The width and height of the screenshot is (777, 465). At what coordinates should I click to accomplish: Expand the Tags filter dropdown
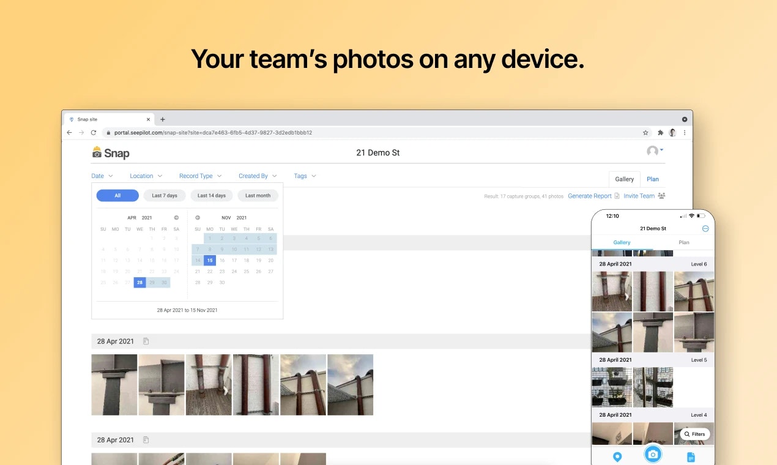(x=305, y=176)
